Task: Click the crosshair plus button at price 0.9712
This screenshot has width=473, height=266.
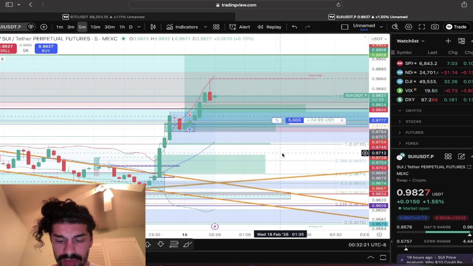Action: 365,153
